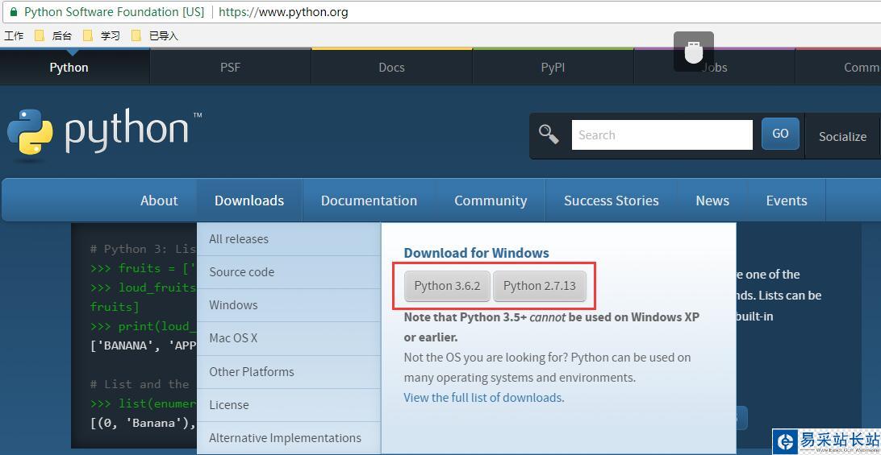Open the 已导入 bookmark folder
Viewport: 881px width, 455px height.
155,35
